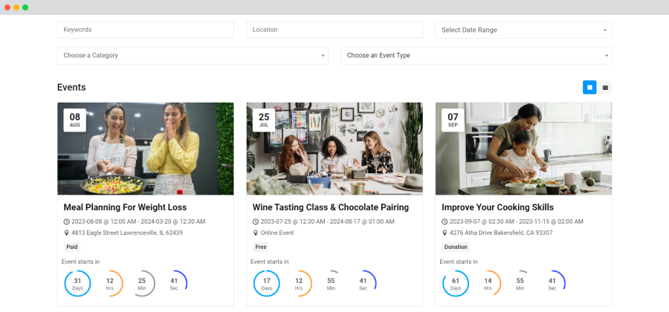Click the Donation ticket tag
The image size is (669, 312).
(456, 247)
